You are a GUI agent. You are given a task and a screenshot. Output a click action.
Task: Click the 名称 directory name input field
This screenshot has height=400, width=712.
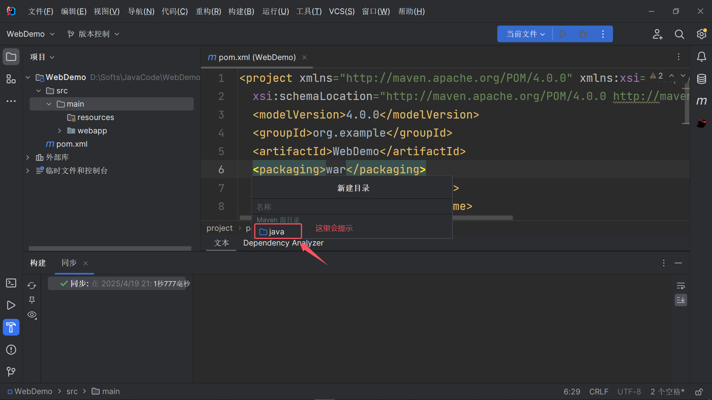(352, 207)
